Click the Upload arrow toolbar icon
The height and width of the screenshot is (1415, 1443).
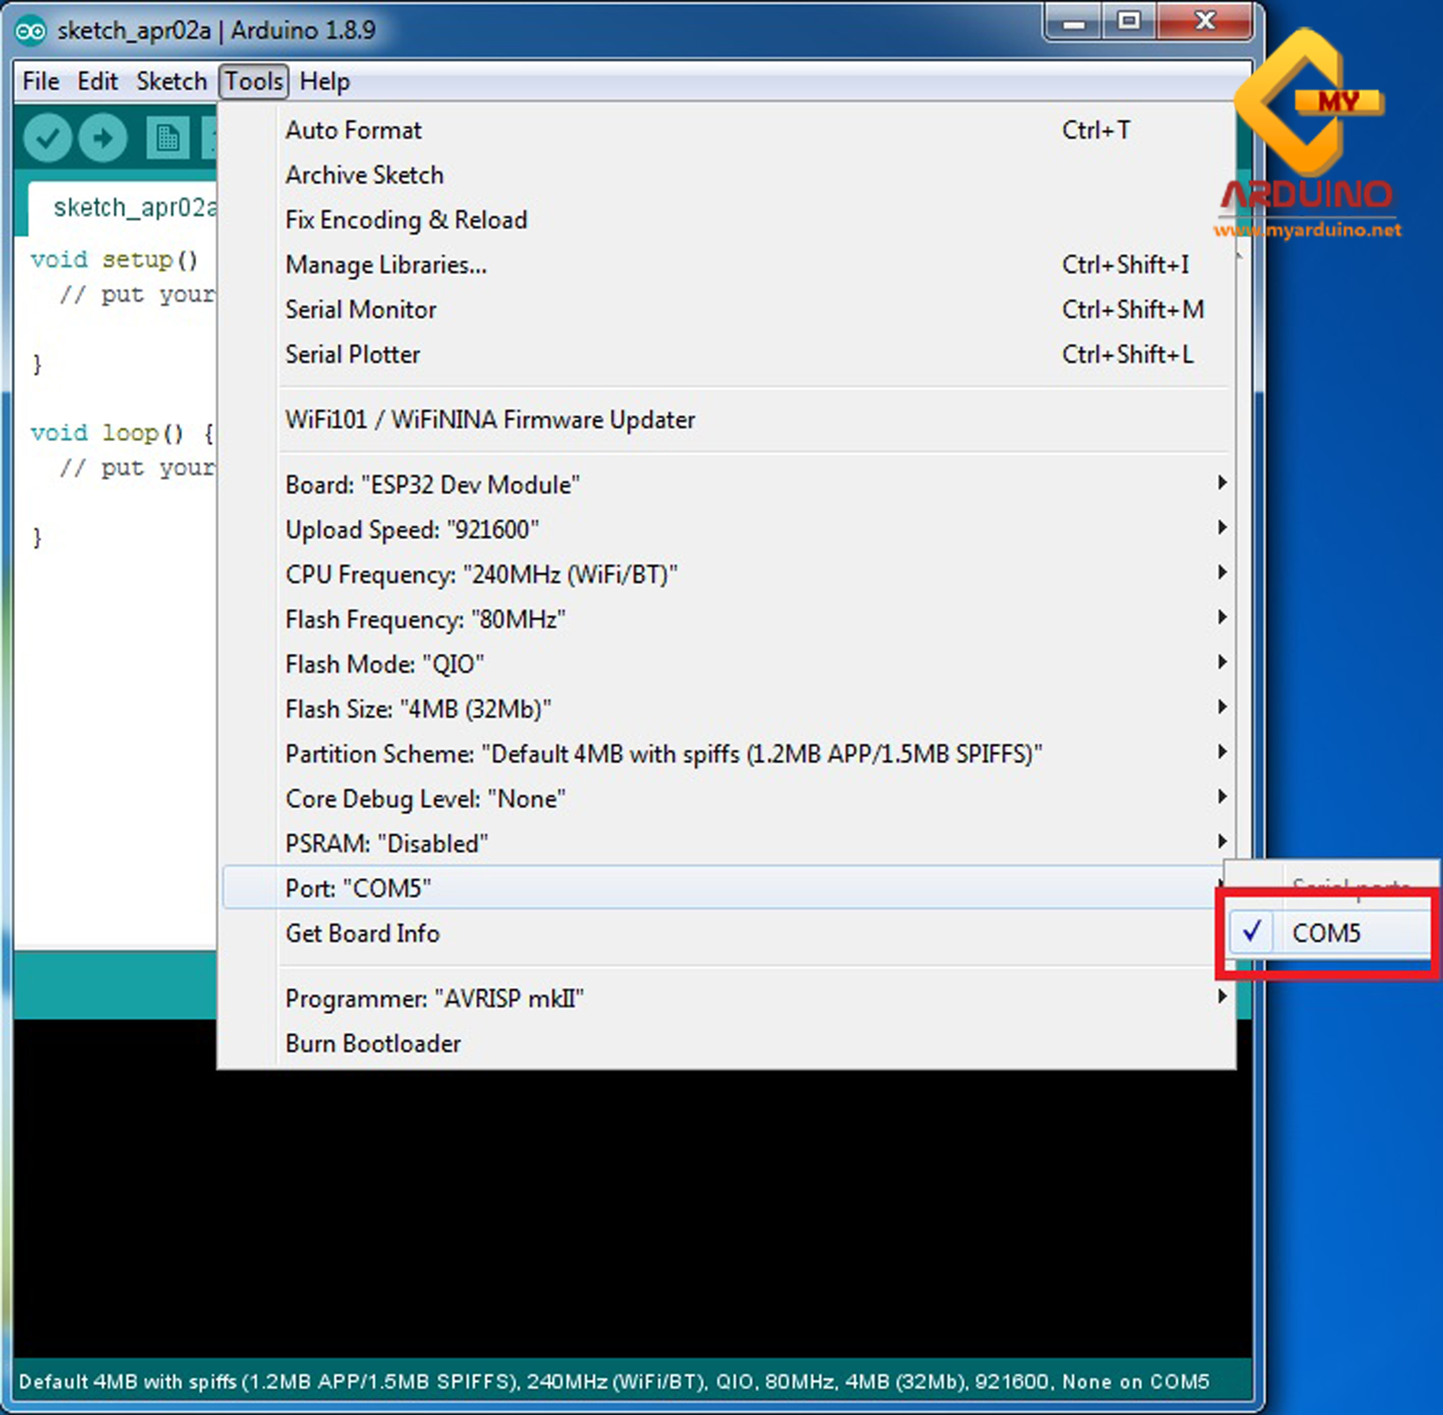click(x=103, y=138)
